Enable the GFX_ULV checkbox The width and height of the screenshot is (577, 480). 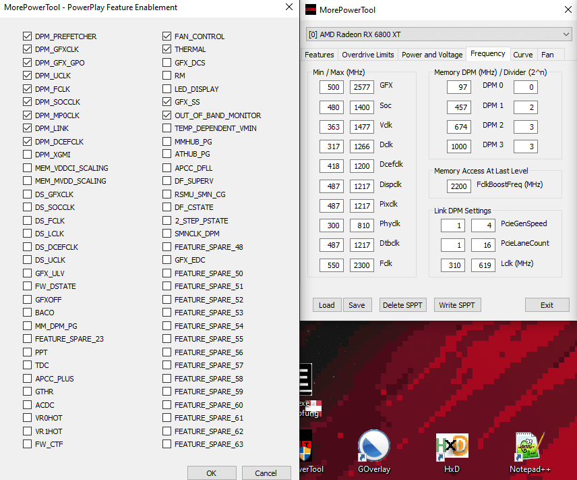27,273
